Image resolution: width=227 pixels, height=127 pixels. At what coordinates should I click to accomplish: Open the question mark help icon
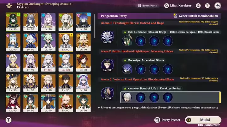point(207,6)
